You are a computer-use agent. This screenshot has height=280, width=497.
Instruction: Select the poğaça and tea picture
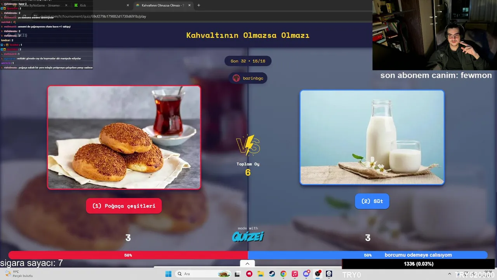pos(124,137)
